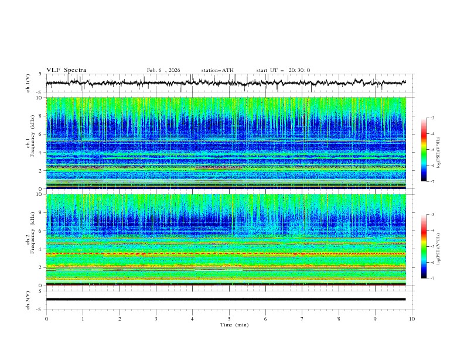The width and height of the screenshot is (464, 358).
Task: Click the "-3" tick on ch.1 colorbar
Action: tap(432, 118)
